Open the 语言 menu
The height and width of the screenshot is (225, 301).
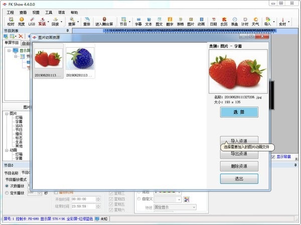61,13
